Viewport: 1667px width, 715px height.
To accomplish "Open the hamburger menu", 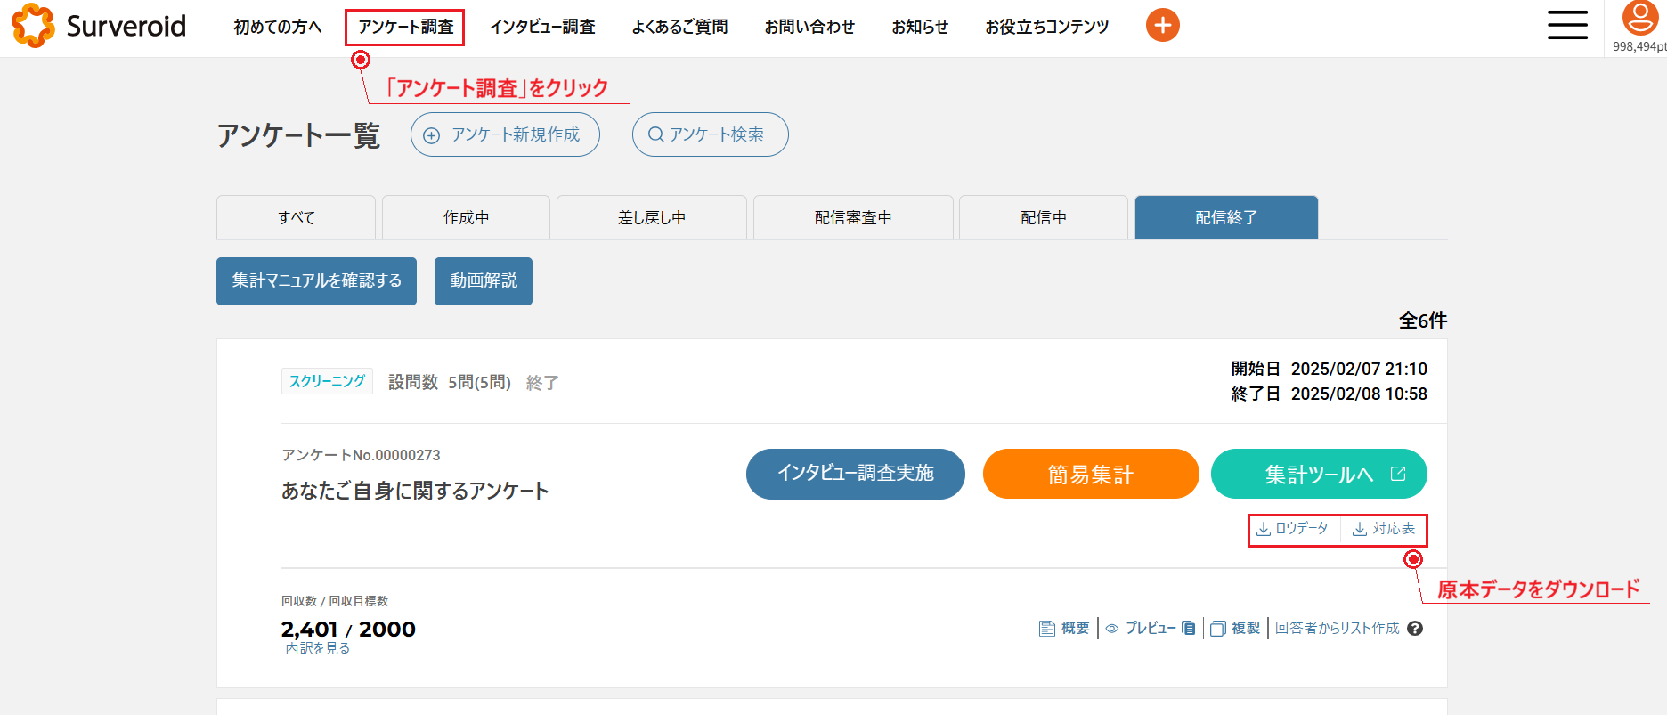I will (x=1567, y=26).
